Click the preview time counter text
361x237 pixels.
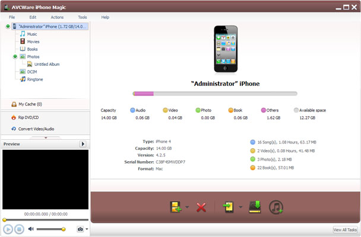click(46, 214)
